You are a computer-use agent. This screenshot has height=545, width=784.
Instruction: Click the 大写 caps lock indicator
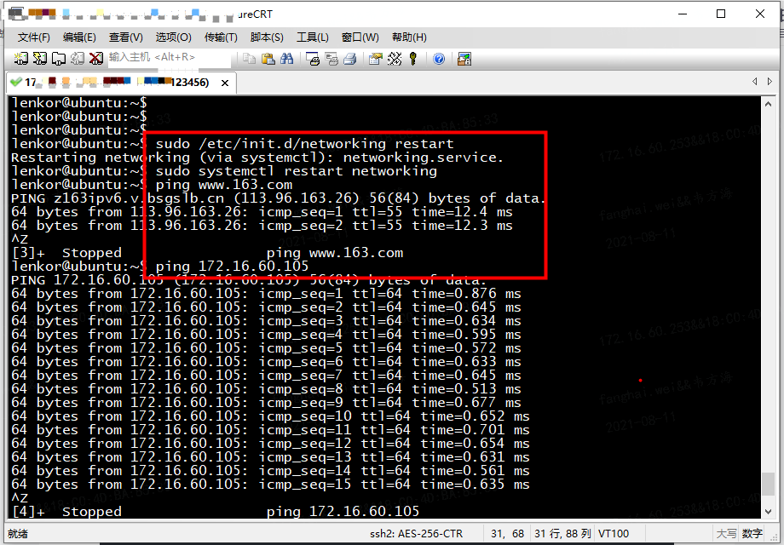click(727, 534)
